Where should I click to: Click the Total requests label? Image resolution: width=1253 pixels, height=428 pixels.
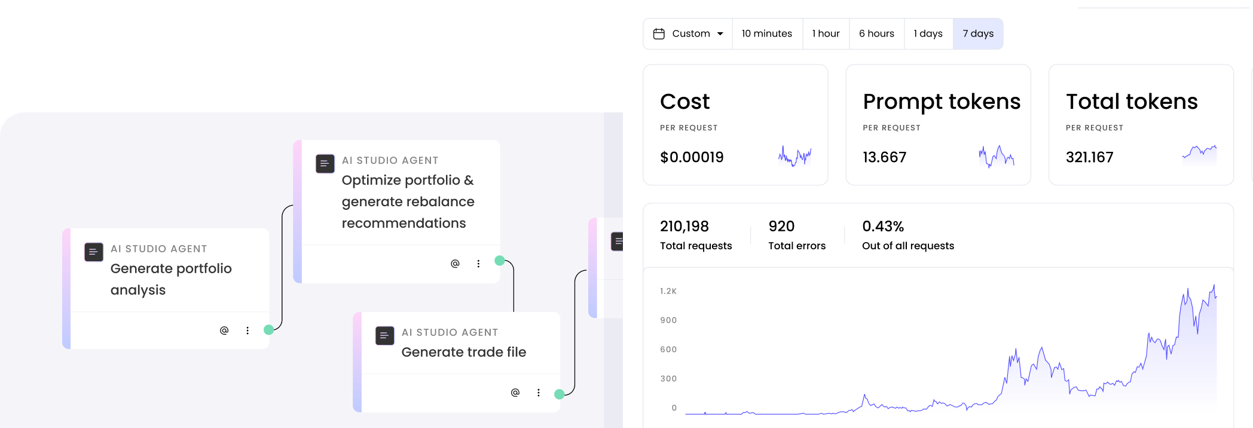click(x=696, y=246)
